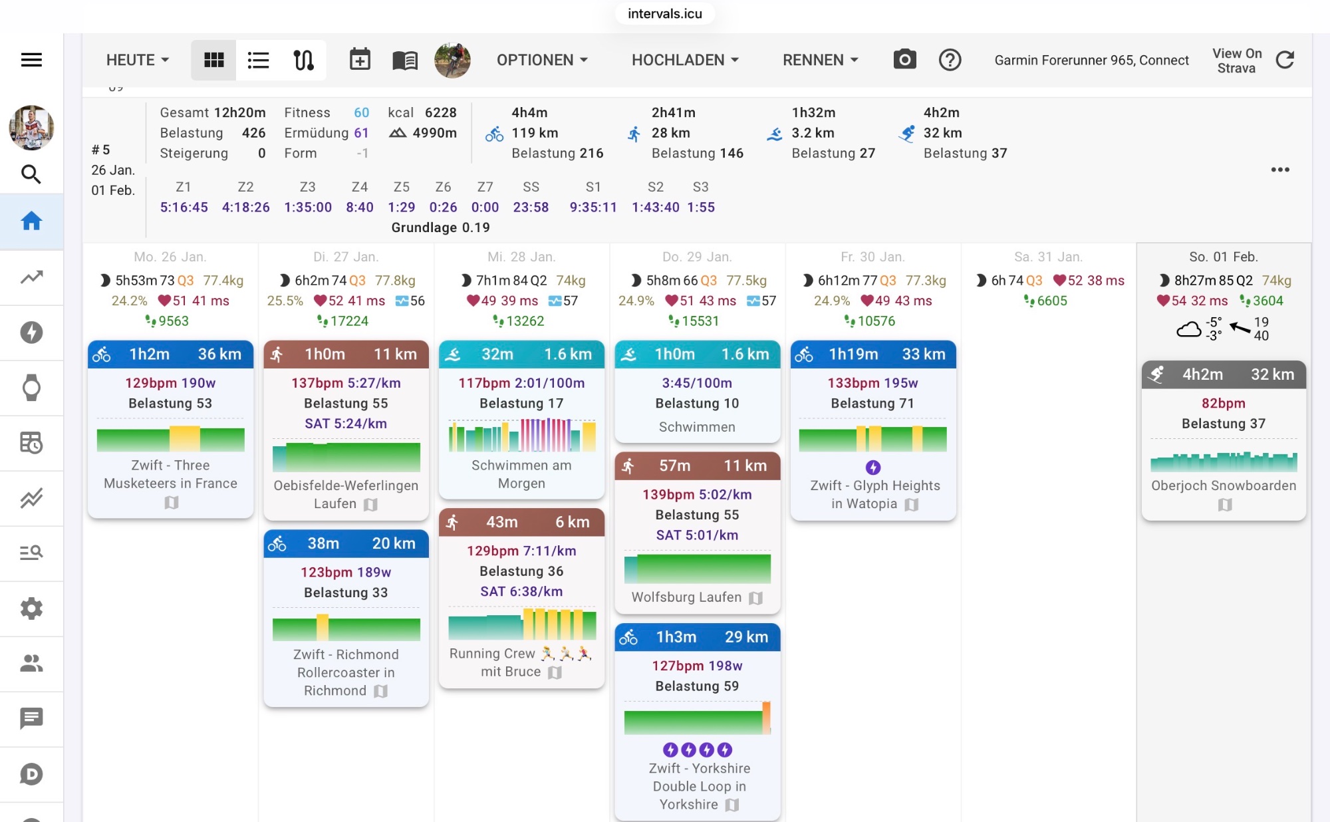Open the power lightning bolt page
The width and height of the screenshot is (1330, 822).
31,332
